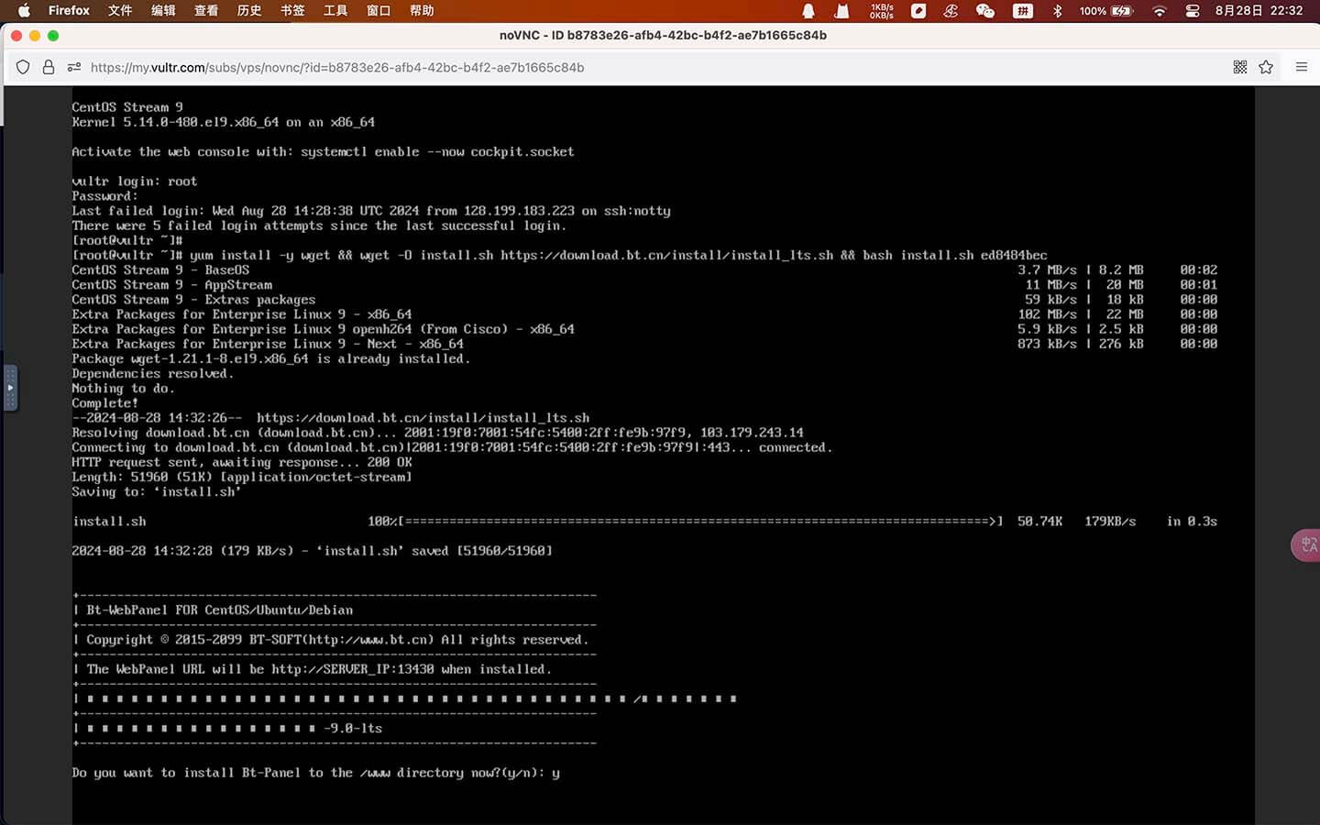This screenshot has height=825, width=1320.
Task: Click the white pencil note app icon
Action: (918, 11)
